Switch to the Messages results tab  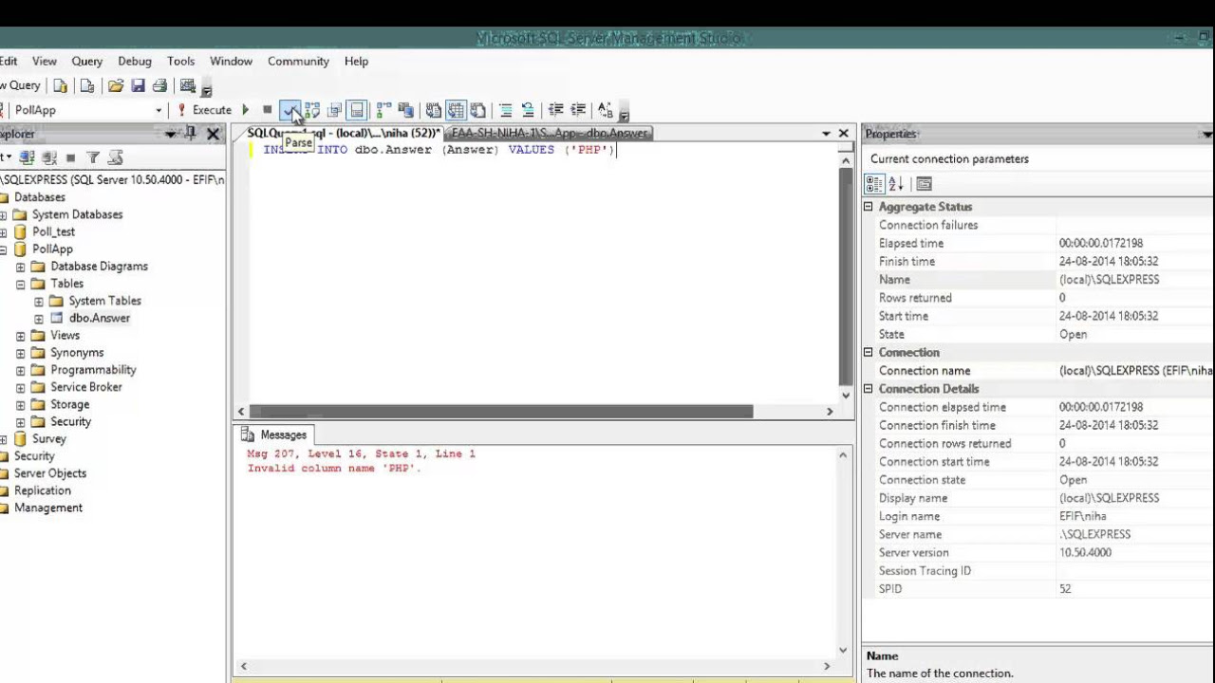[274, 434]
